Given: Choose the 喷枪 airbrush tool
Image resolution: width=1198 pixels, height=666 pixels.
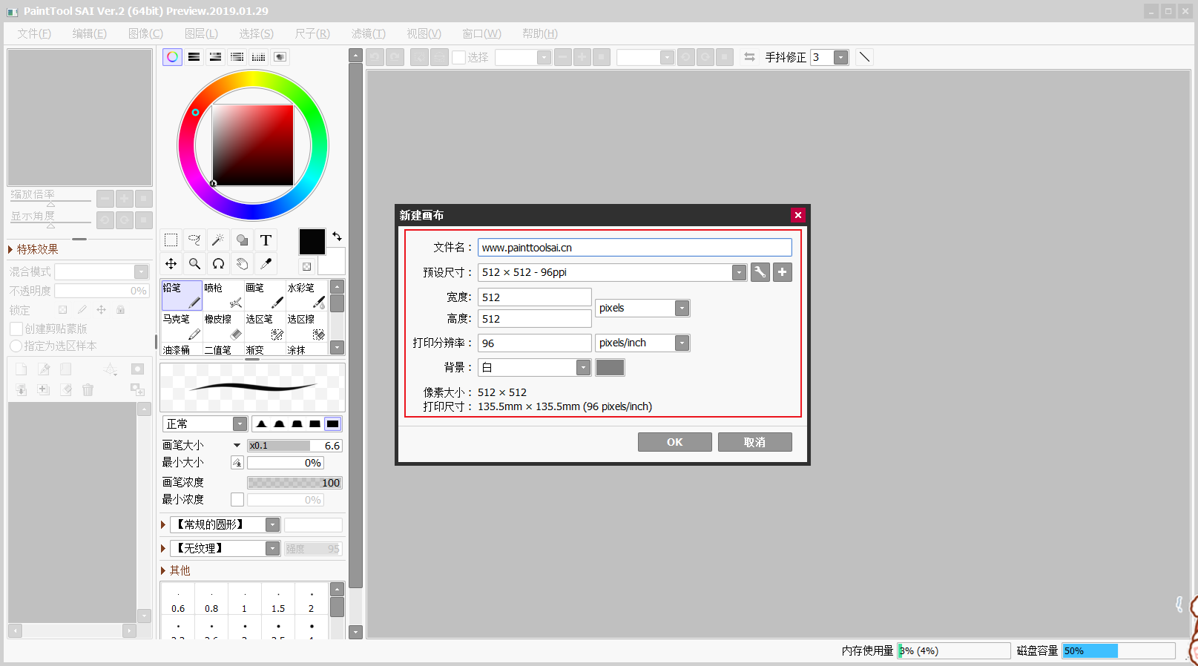Looking at the screenshot, I should point(223,295).
